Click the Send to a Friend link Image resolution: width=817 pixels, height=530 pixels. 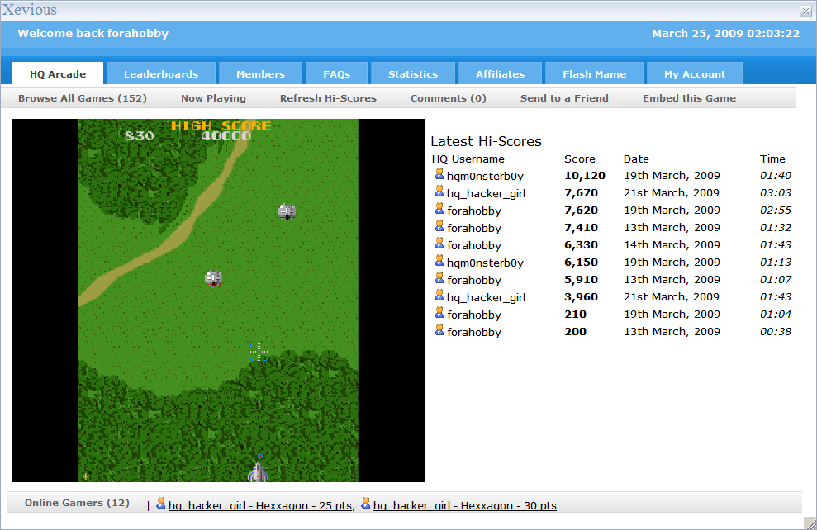564,98
